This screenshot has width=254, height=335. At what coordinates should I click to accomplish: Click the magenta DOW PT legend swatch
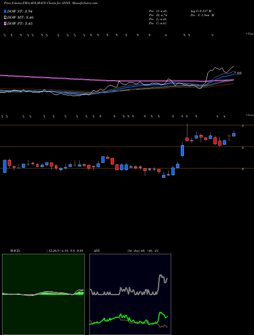point(6,23)
